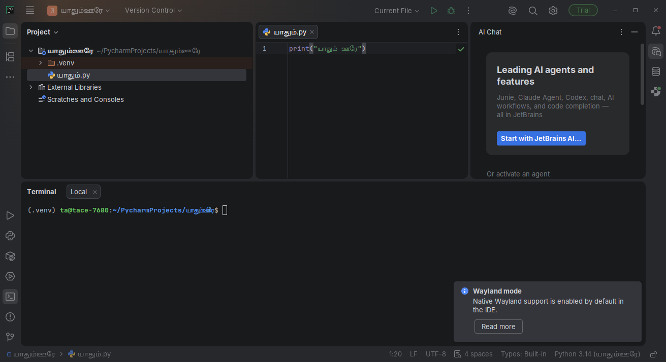666x362 pixels.
Task: Open the Python Packages tool window
Action: pyautogui.click(x=10, y=256)
